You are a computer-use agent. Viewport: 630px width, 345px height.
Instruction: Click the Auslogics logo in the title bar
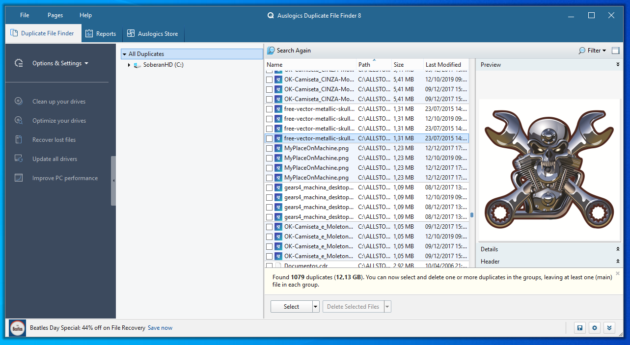point(270,15)
